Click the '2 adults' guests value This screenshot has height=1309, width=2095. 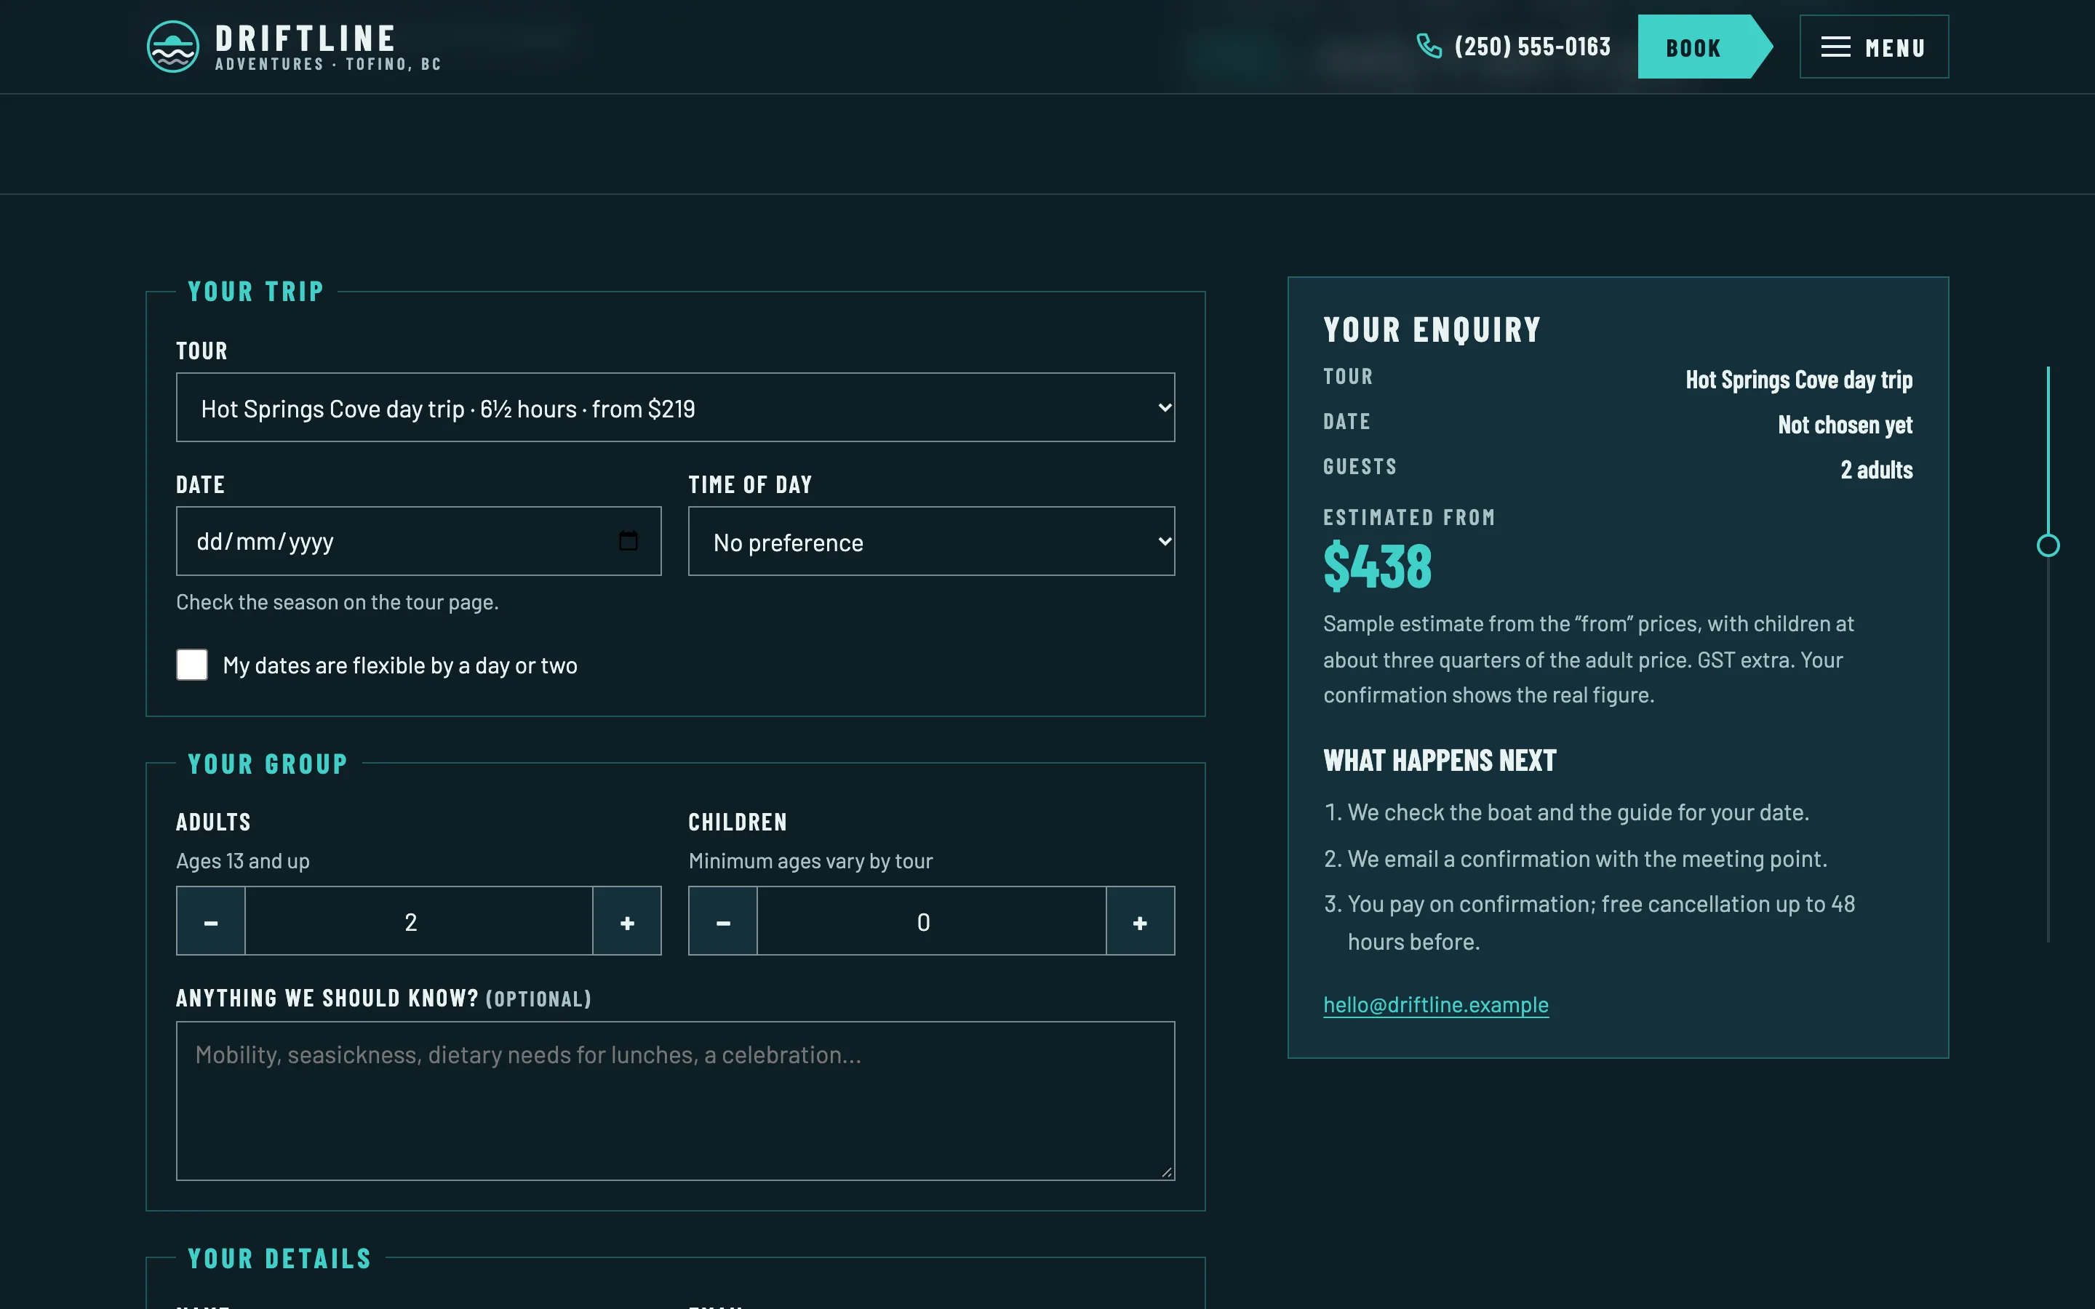(x=1876, y=470)
